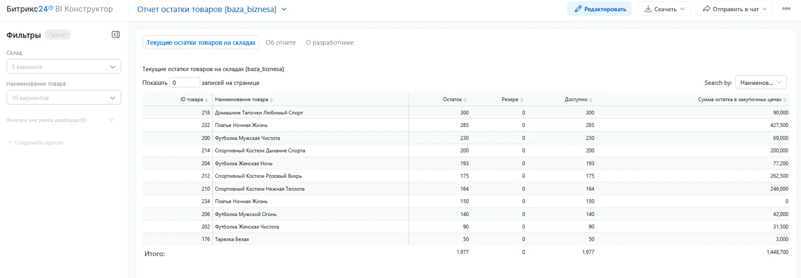Focus the records-per-page input field

(x=185, y=82)
